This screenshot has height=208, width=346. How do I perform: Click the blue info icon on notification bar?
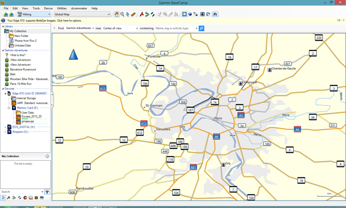click(x=3, y=21)
